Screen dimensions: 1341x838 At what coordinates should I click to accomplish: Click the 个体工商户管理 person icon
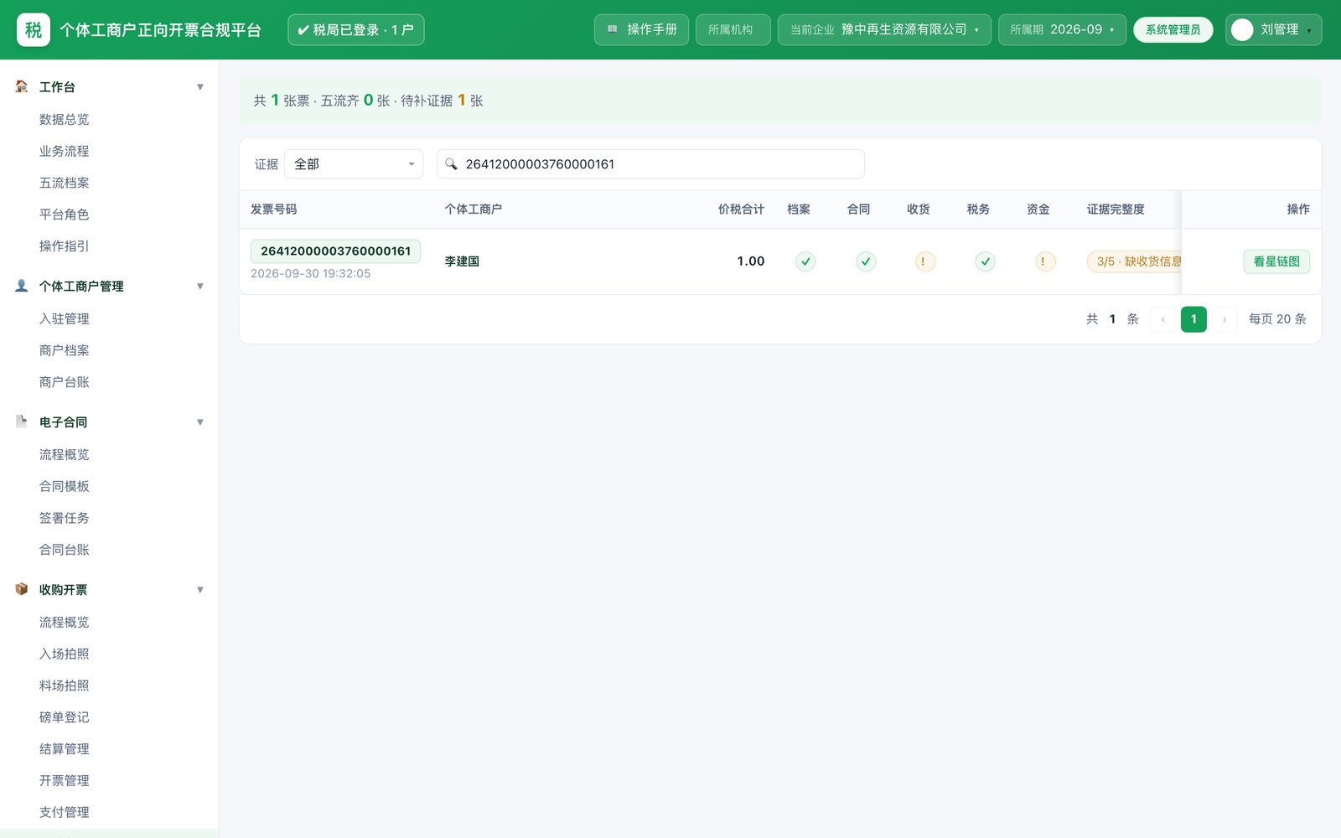22,286
